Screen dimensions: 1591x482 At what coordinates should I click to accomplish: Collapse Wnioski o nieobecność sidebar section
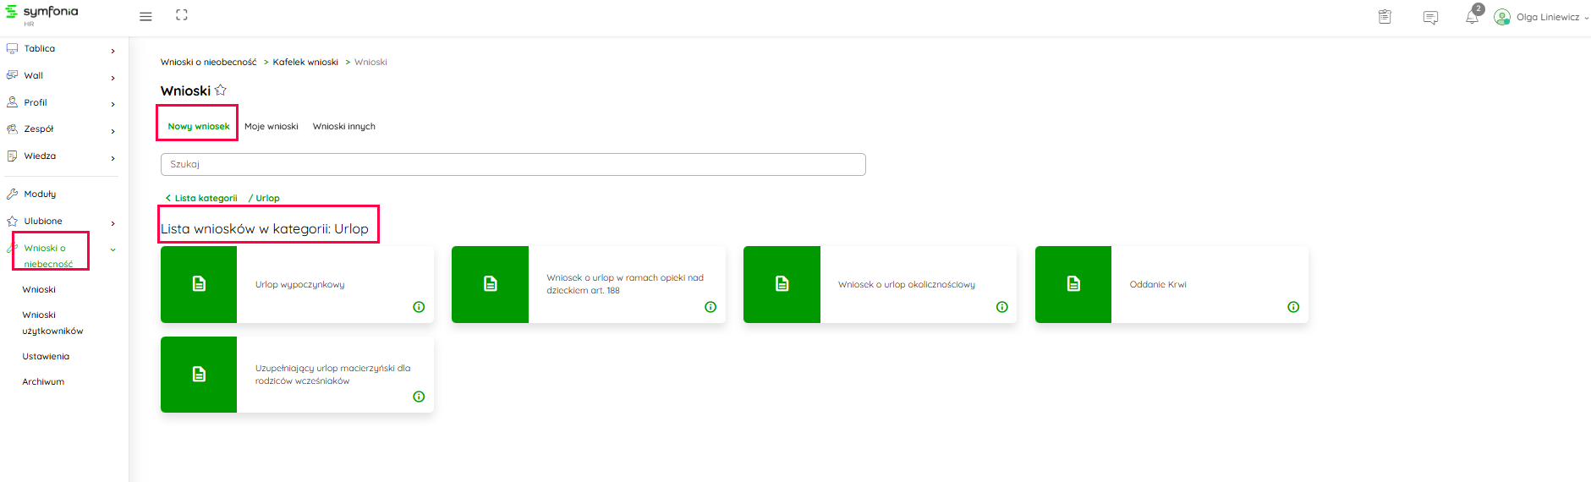tap(112, 249)
